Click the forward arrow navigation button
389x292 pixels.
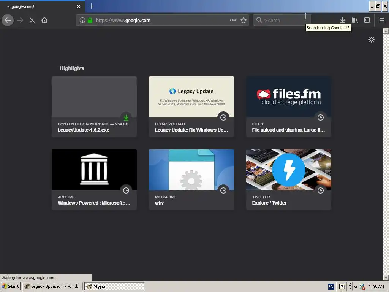[20, 20]
